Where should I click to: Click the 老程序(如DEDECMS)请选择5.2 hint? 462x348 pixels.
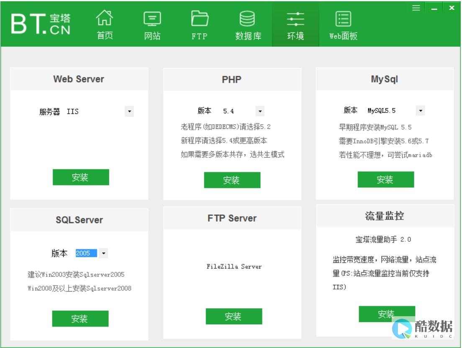point(226,127)
